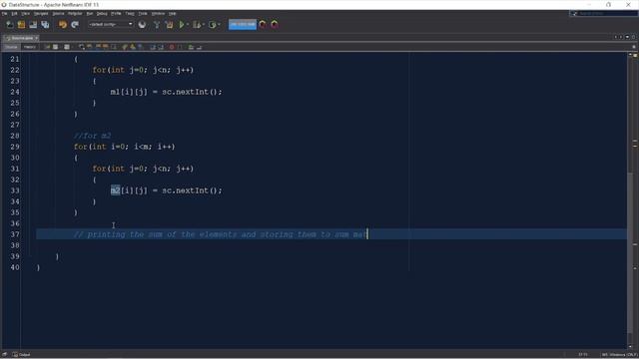The image size is (639, 359).
Task: Click the blue memory usage indicator
Action: click(243, 24)
